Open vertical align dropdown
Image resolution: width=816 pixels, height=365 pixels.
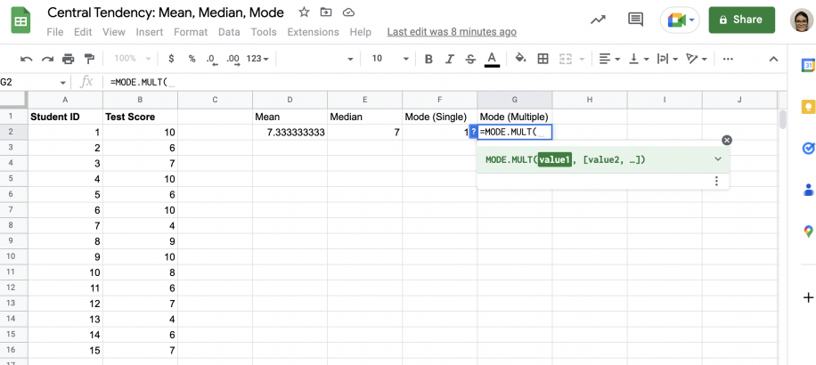(640, 59)
